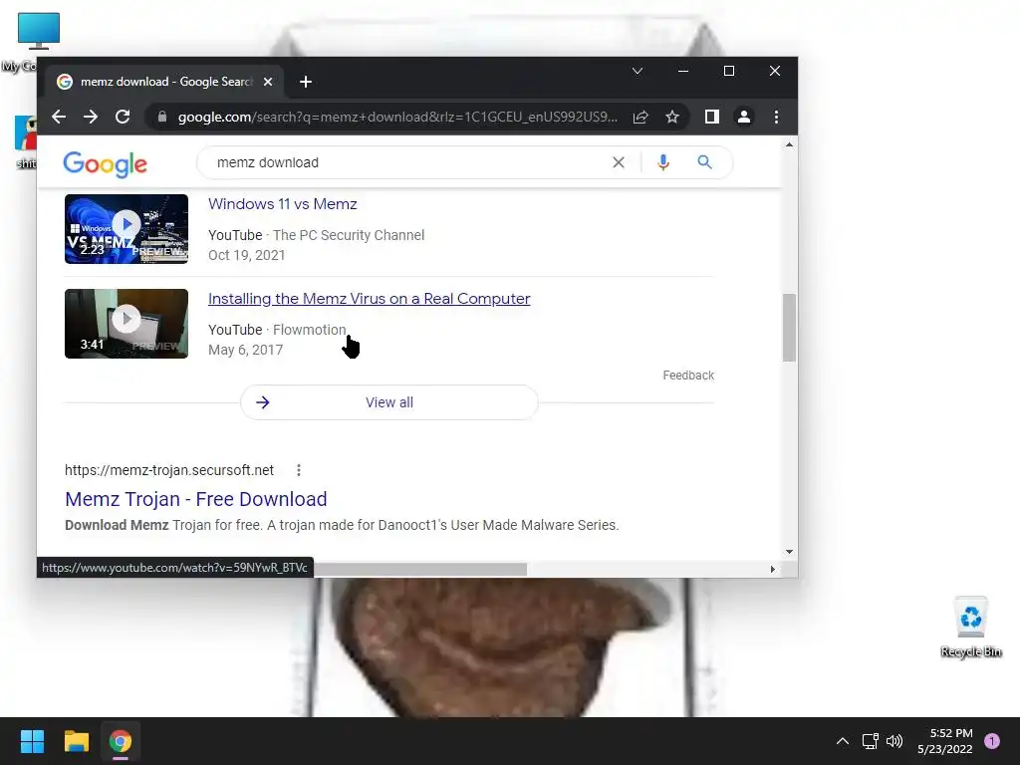
Task: Open Chrome's side panel
Action: 711,118
